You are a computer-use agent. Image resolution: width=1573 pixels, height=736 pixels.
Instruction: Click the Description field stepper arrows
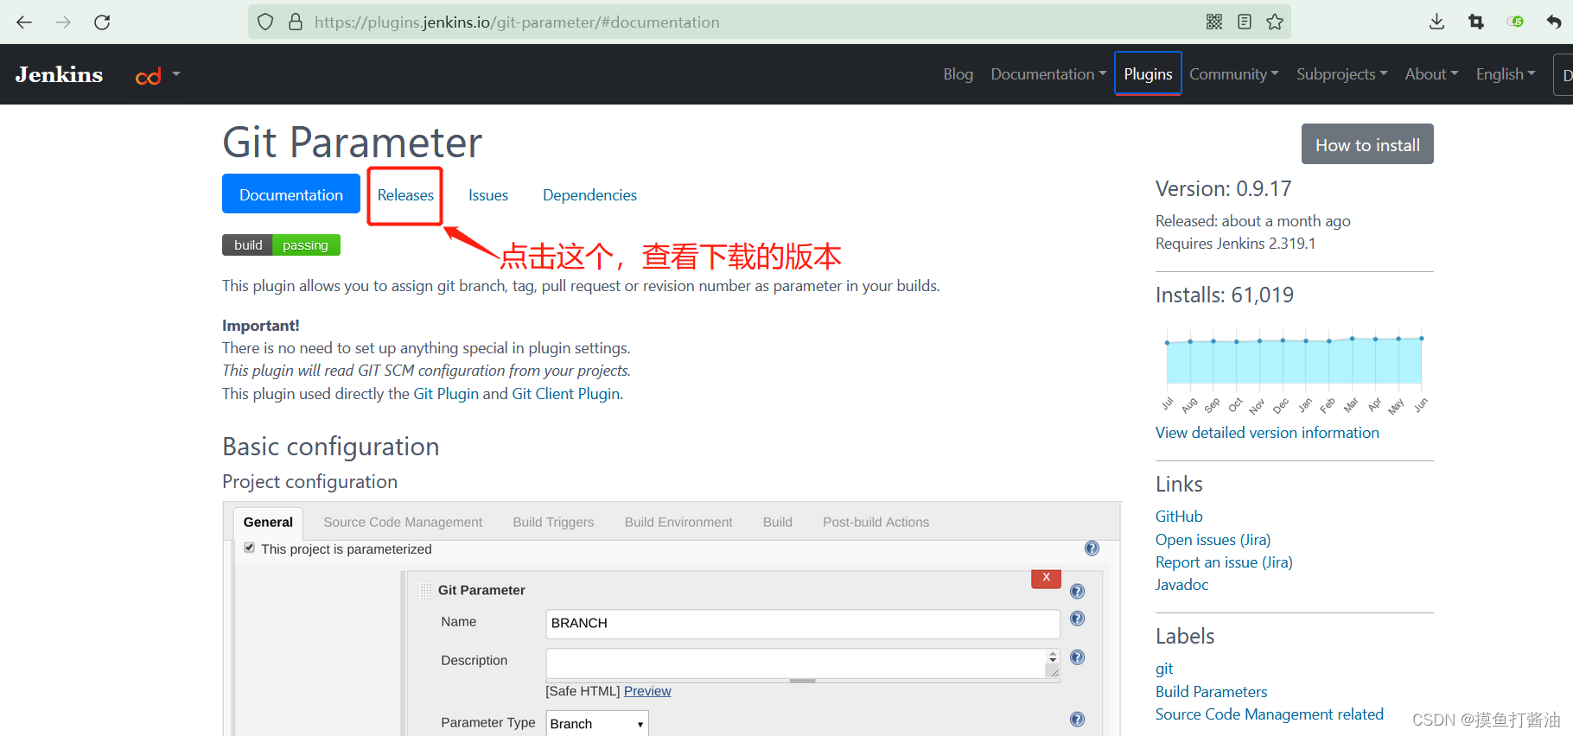click(1052, 657)
